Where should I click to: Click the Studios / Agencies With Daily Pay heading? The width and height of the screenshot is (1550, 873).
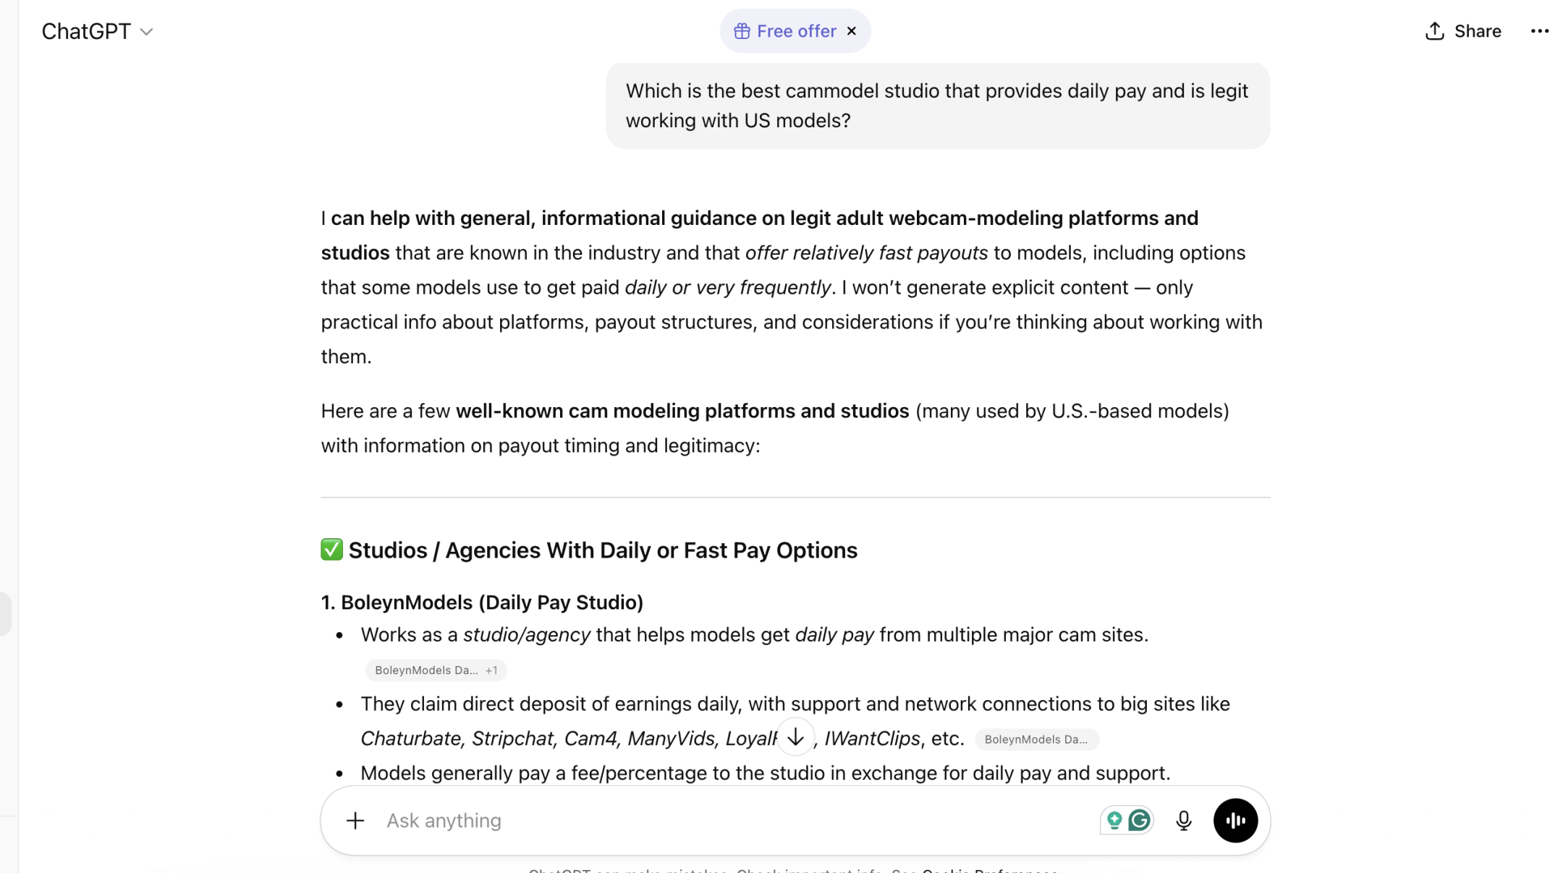(602, 550)
